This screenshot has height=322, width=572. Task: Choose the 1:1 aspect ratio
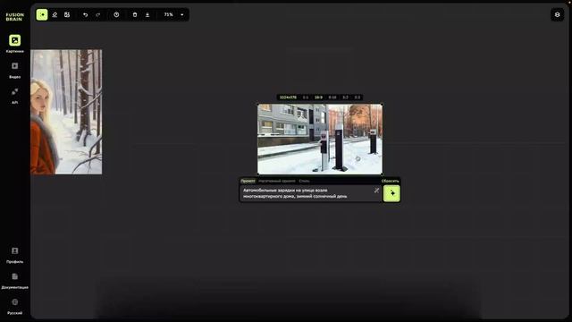click(x=306, y=97)
